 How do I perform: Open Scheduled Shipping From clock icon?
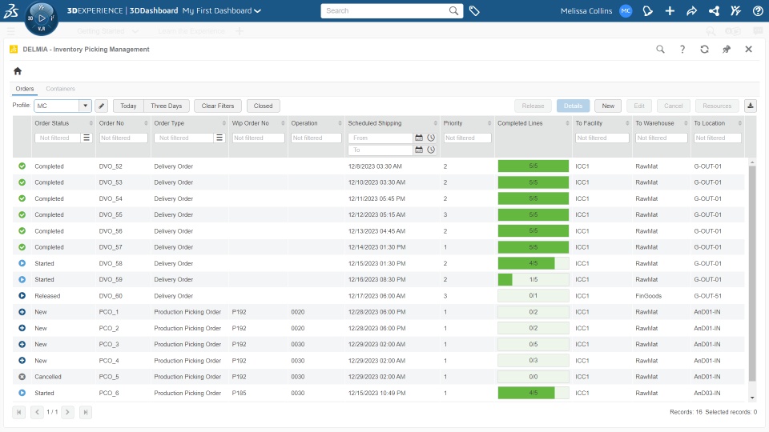431,138
